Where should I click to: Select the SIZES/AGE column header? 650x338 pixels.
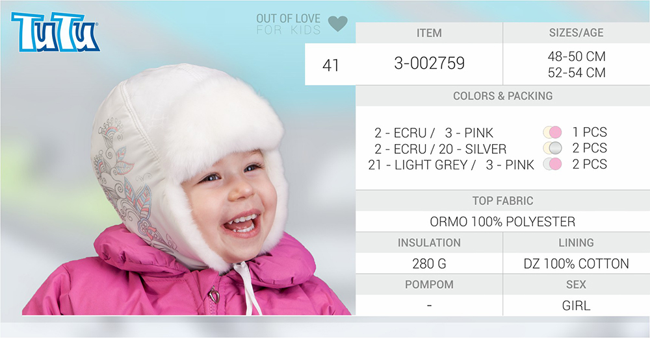576,32
